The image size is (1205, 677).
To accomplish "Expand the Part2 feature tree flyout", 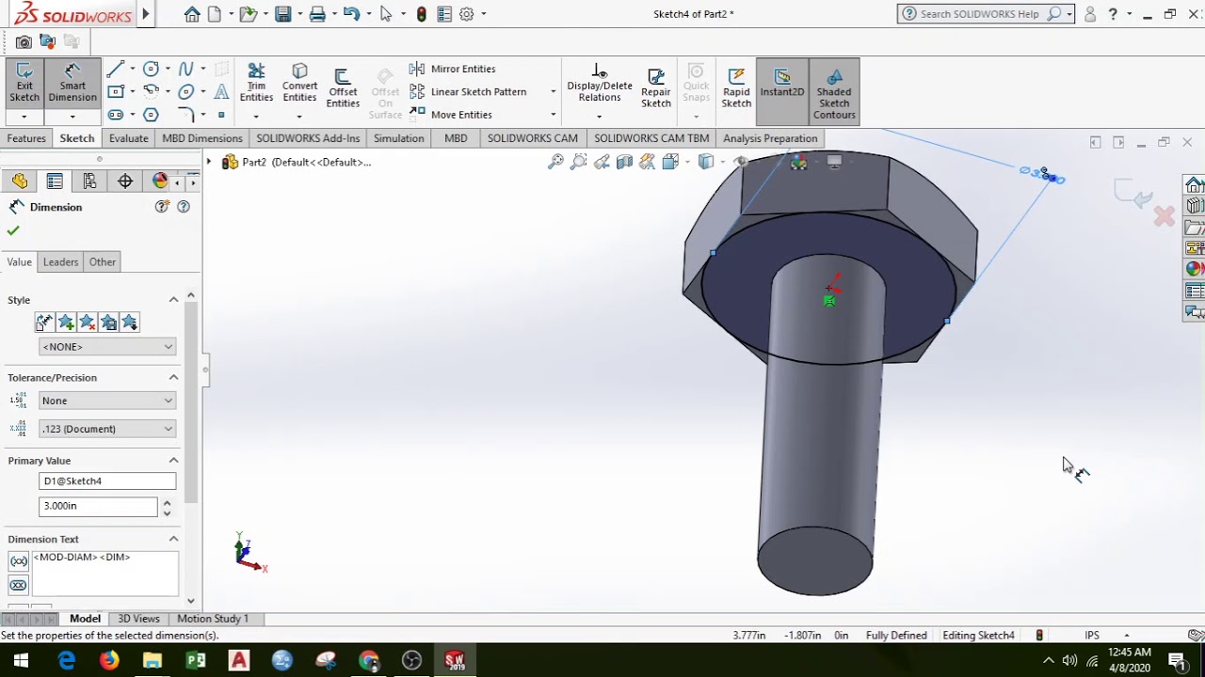I will (209, 162).
